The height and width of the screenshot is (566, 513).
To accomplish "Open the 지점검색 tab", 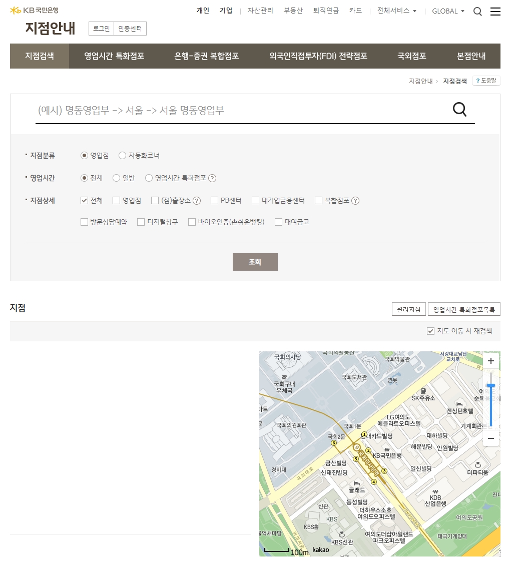I will click(x=40, y=57).
